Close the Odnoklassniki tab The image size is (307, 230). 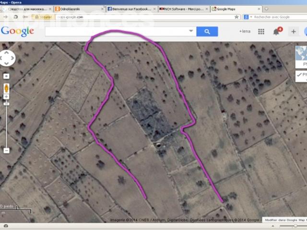click(x=102, y=9)
